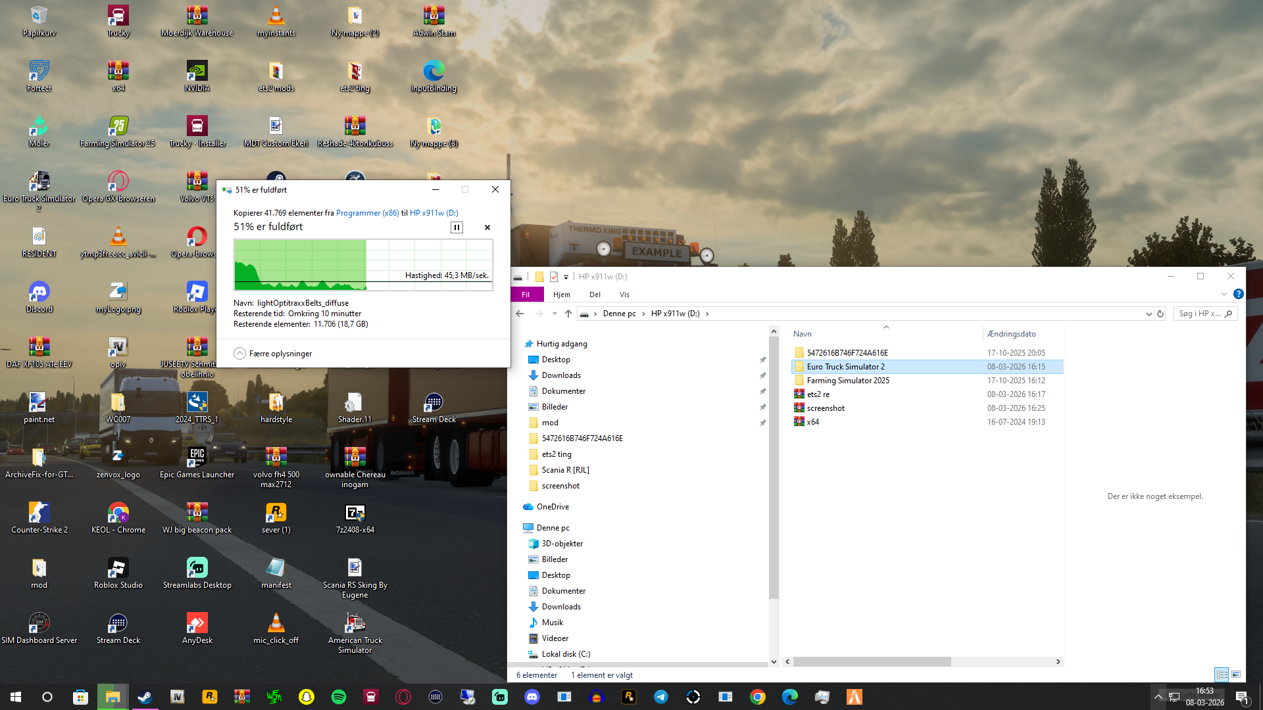
Task: Open the recent locations dropdown arrow
Action: click(555, 314)
